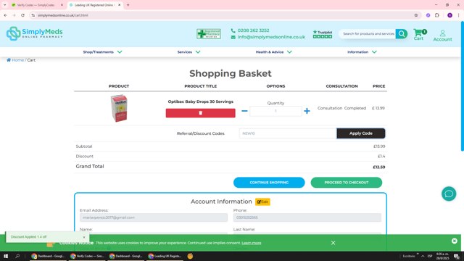
Task: Click the search magnifier button
Action: 402,34
